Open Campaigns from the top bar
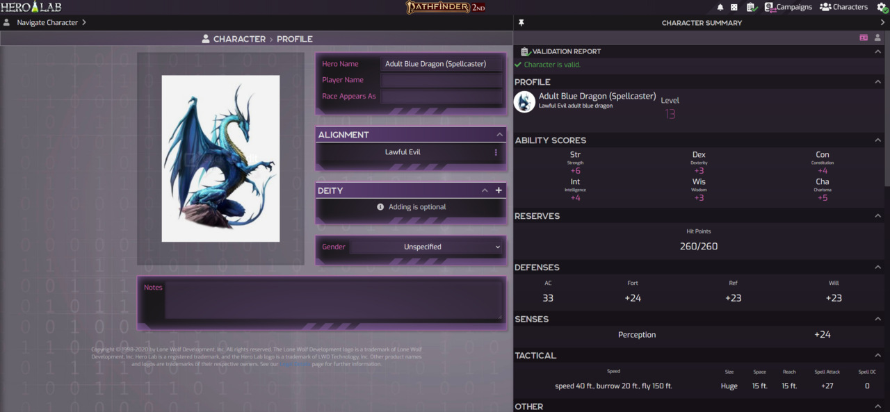This screenshot has width=890, height=412. pyautogui.click(x=788, y=7)
